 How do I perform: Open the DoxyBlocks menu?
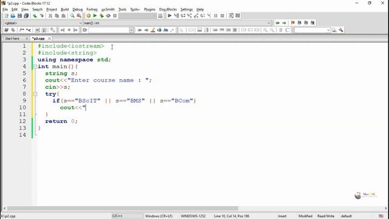click(168, 10)
